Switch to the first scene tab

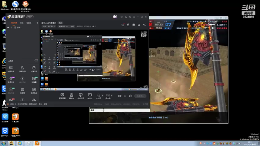click(14, 23)
